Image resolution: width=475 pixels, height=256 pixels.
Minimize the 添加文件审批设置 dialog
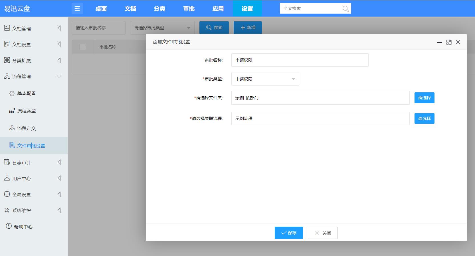tap(440, 42)
